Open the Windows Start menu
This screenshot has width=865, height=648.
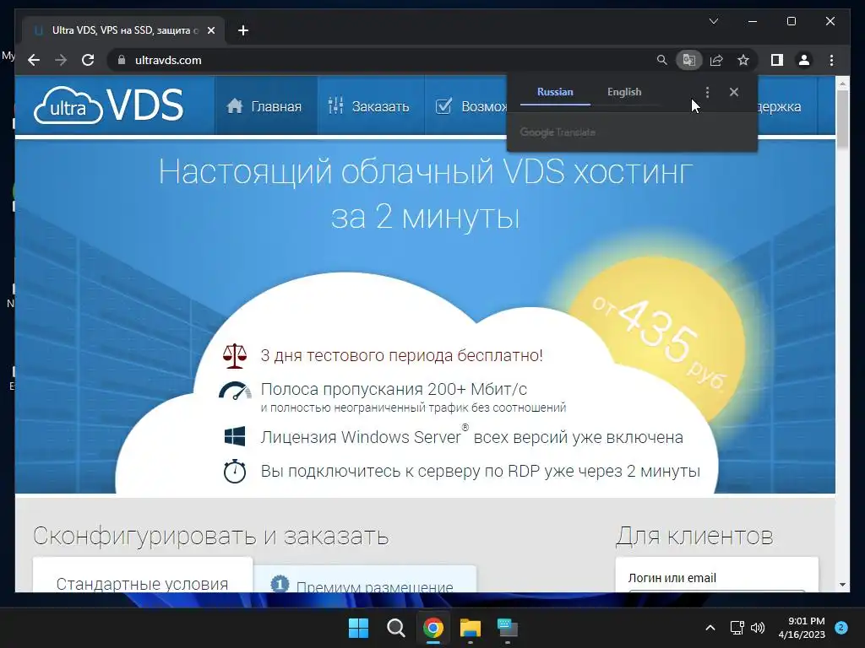[x=358, y=628]
